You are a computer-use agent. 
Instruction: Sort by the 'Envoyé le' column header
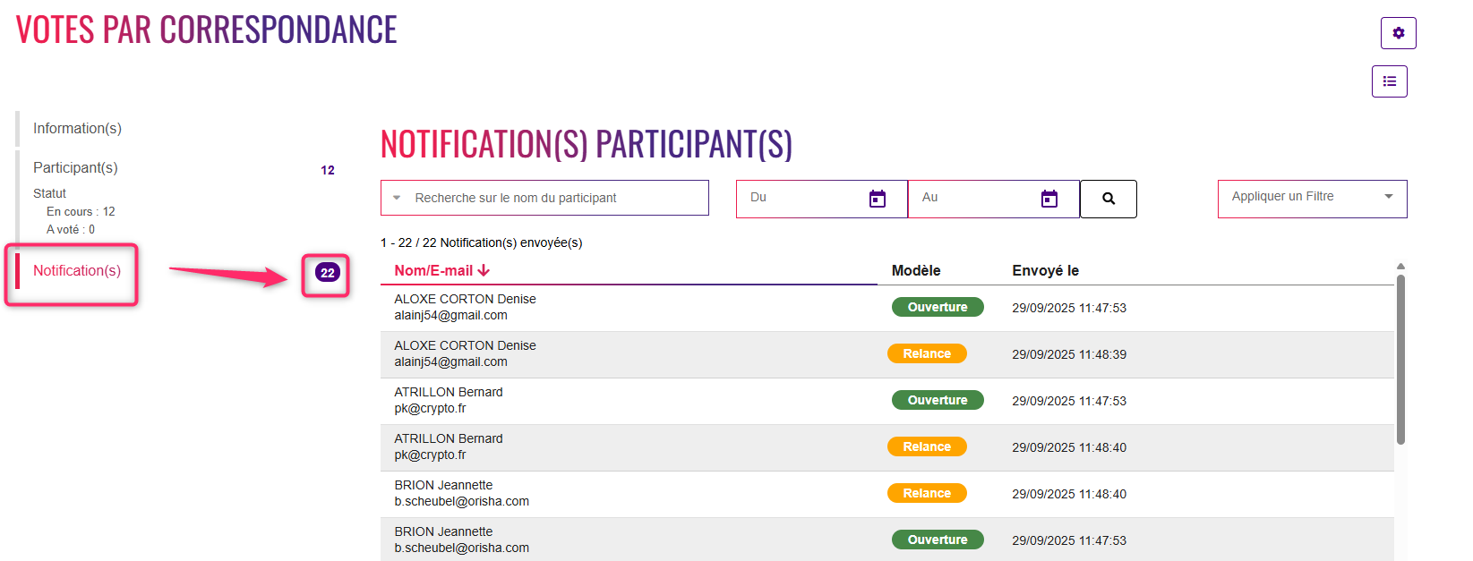coord(1045,270)
